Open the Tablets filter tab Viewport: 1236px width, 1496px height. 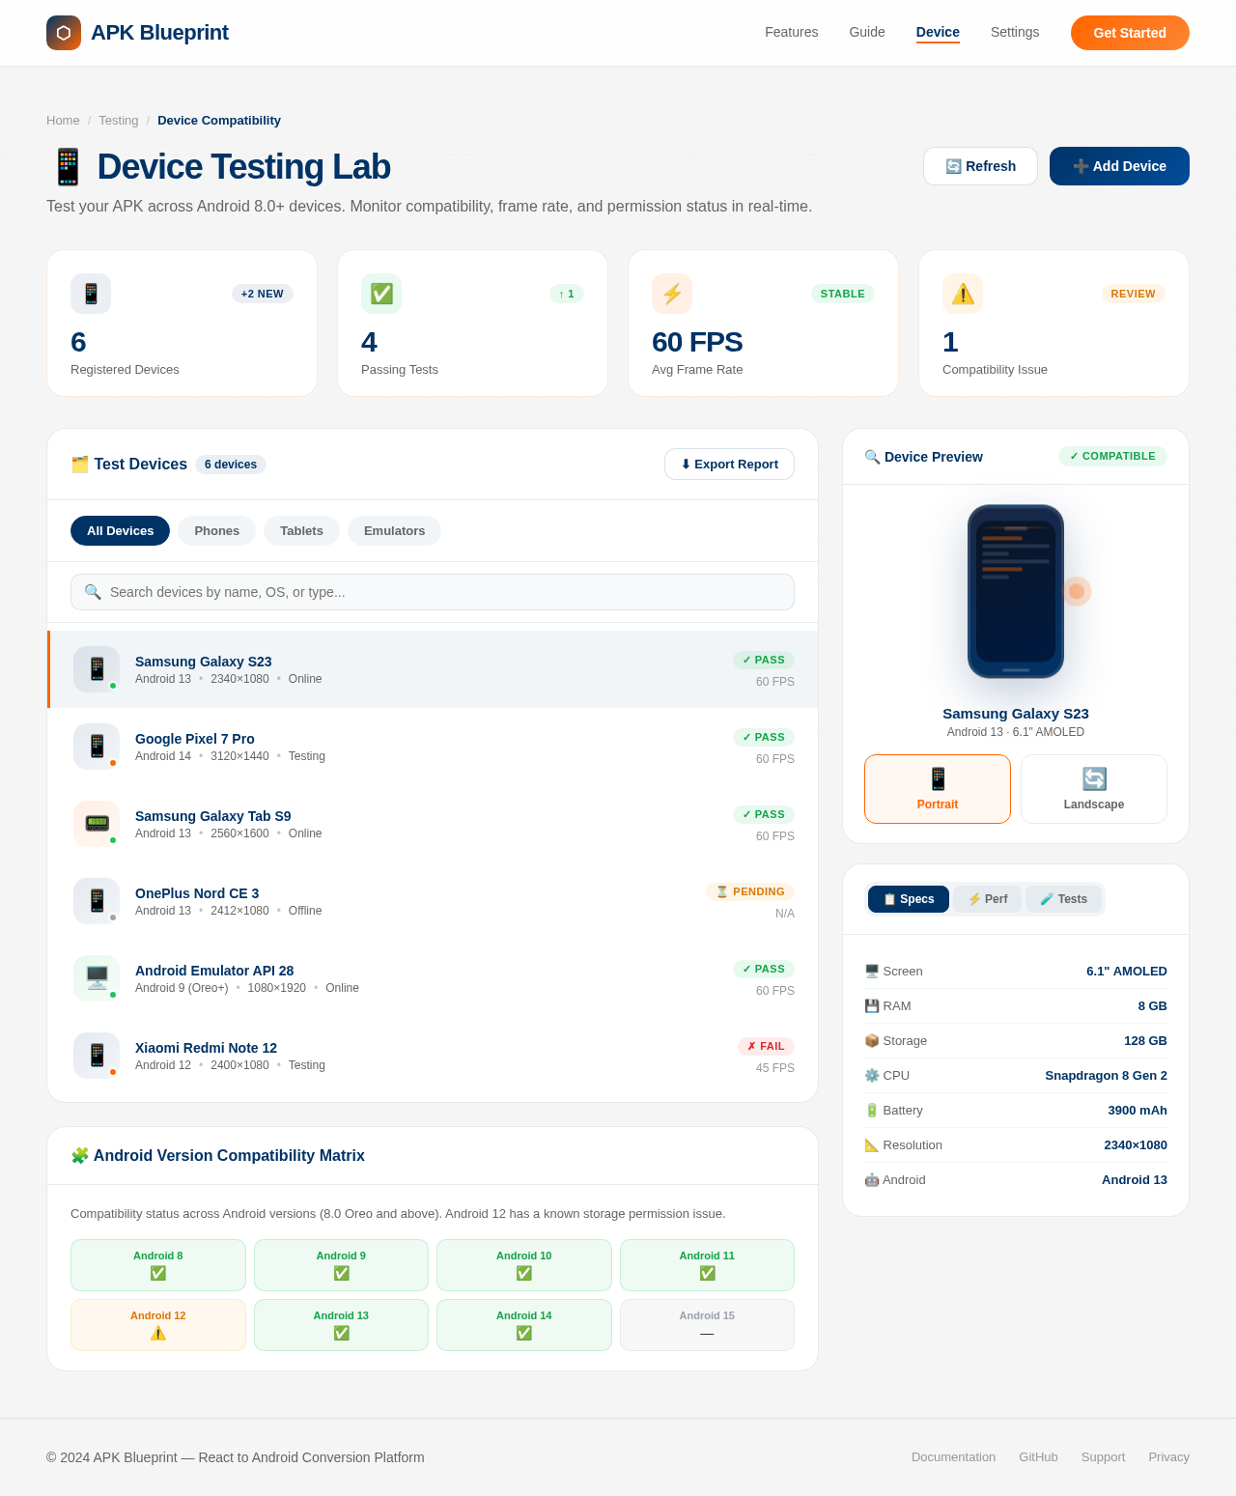tap(301, 530)
